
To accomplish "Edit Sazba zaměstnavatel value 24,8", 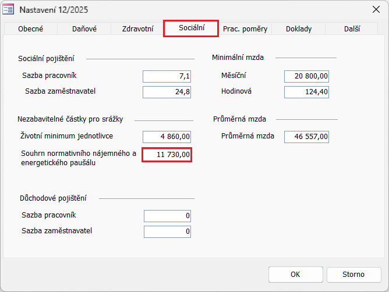I will [167, 92].
